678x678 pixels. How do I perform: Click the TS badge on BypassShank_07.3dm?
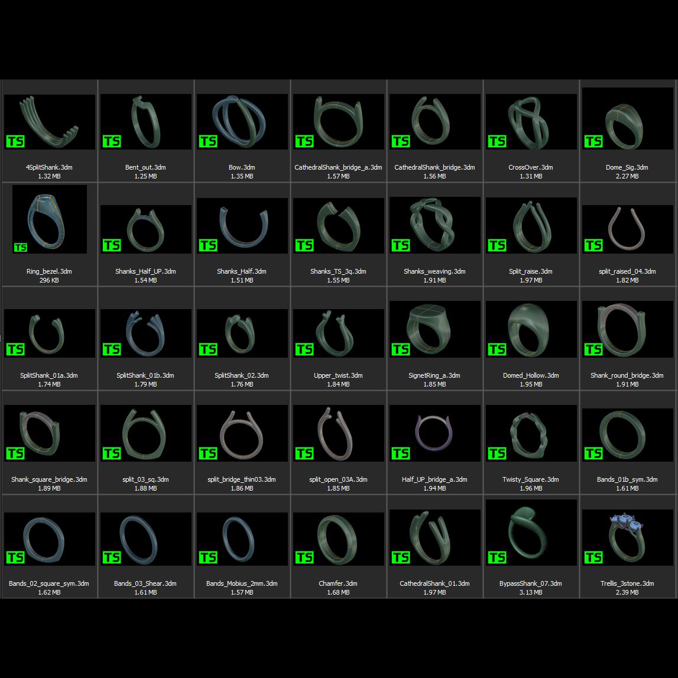coord(497,557)
